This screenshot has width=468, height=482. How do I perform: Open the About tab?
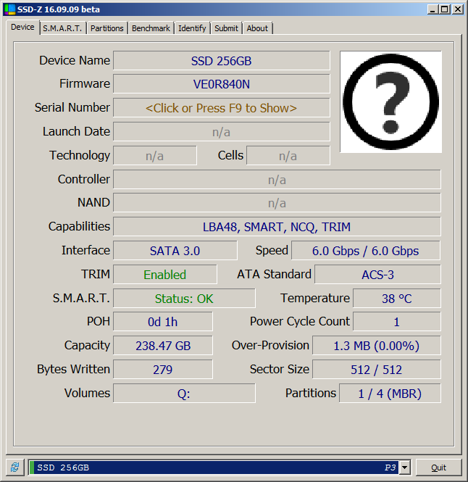coord(257,28)
